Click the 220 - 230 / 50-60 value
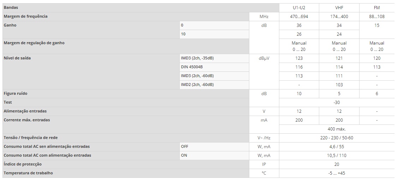Viewport: 398px width, 180px height. pyautogui.click(x=337, y=138)
